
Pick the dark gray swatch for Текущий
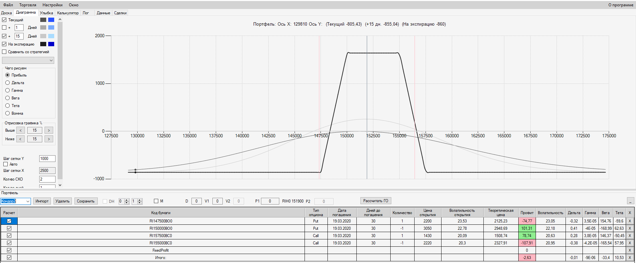[43, 20]
